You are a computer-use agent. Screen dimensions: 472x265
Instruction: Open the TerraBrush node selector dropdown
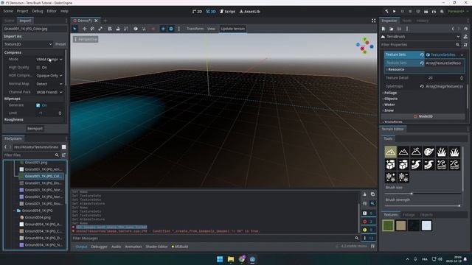(x=420, y=37)
